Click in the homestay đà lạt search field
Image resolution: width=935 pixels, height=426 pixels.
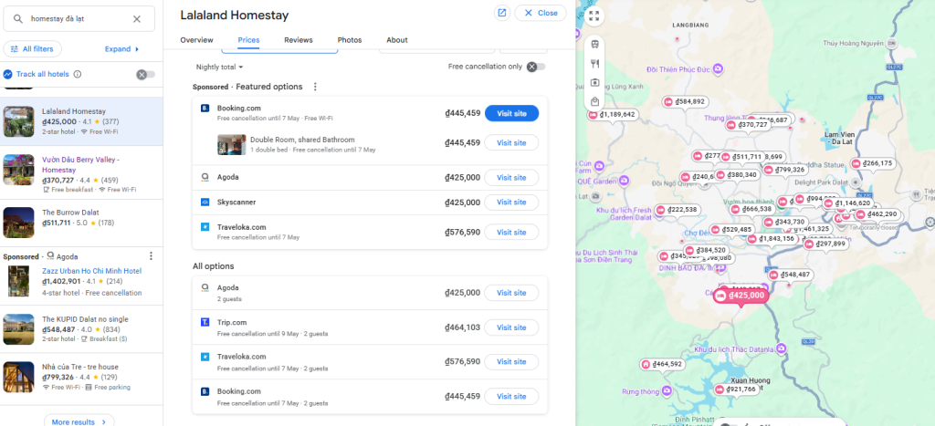[x=78, y=19]
